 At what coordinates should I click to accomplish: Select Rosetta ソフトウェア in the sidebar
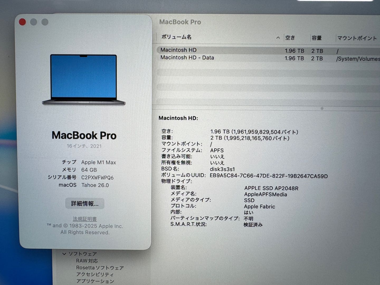pyautogui.click(x=100, y=268)
